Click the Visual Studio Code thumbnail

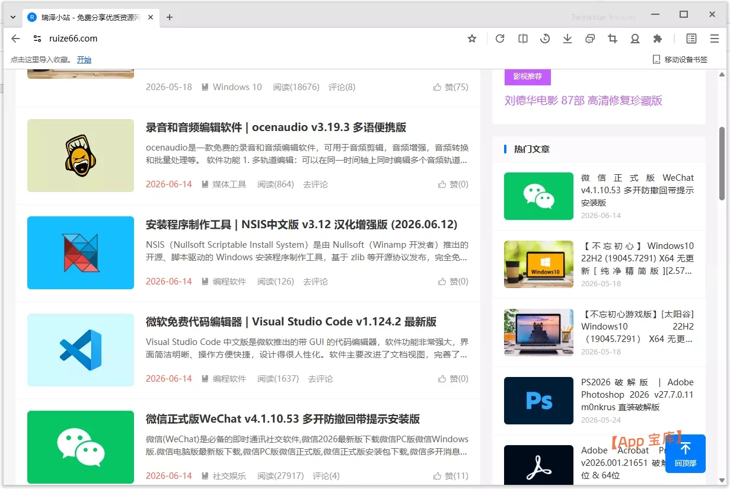(81, 350)
